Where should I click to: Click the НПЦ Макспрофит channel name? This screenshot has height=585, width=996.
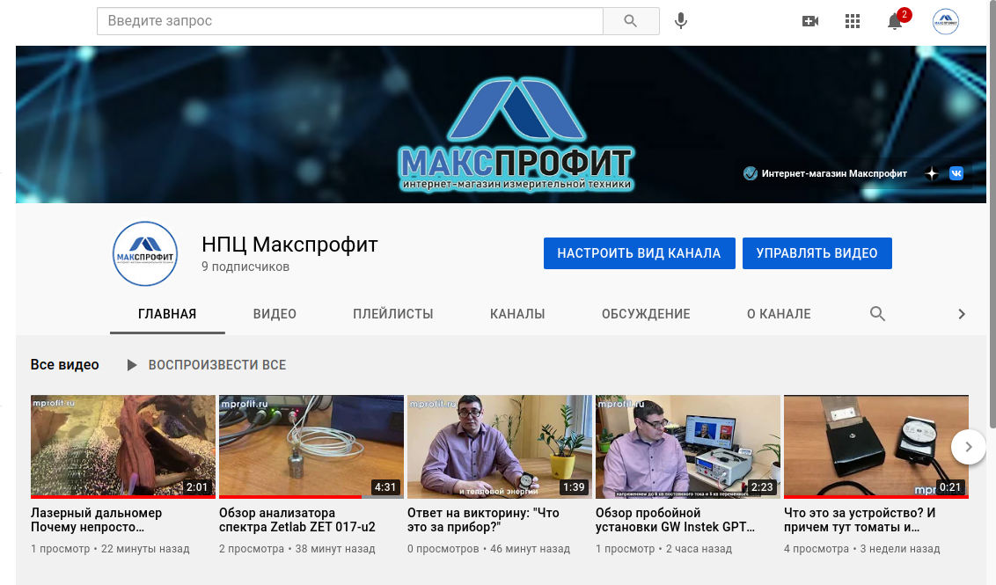(289, 245)
